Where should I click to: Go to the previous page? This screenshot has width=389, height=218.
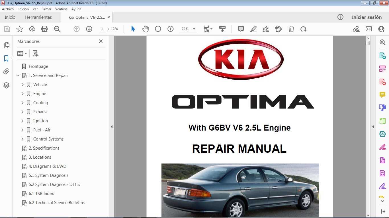[77, 29]
